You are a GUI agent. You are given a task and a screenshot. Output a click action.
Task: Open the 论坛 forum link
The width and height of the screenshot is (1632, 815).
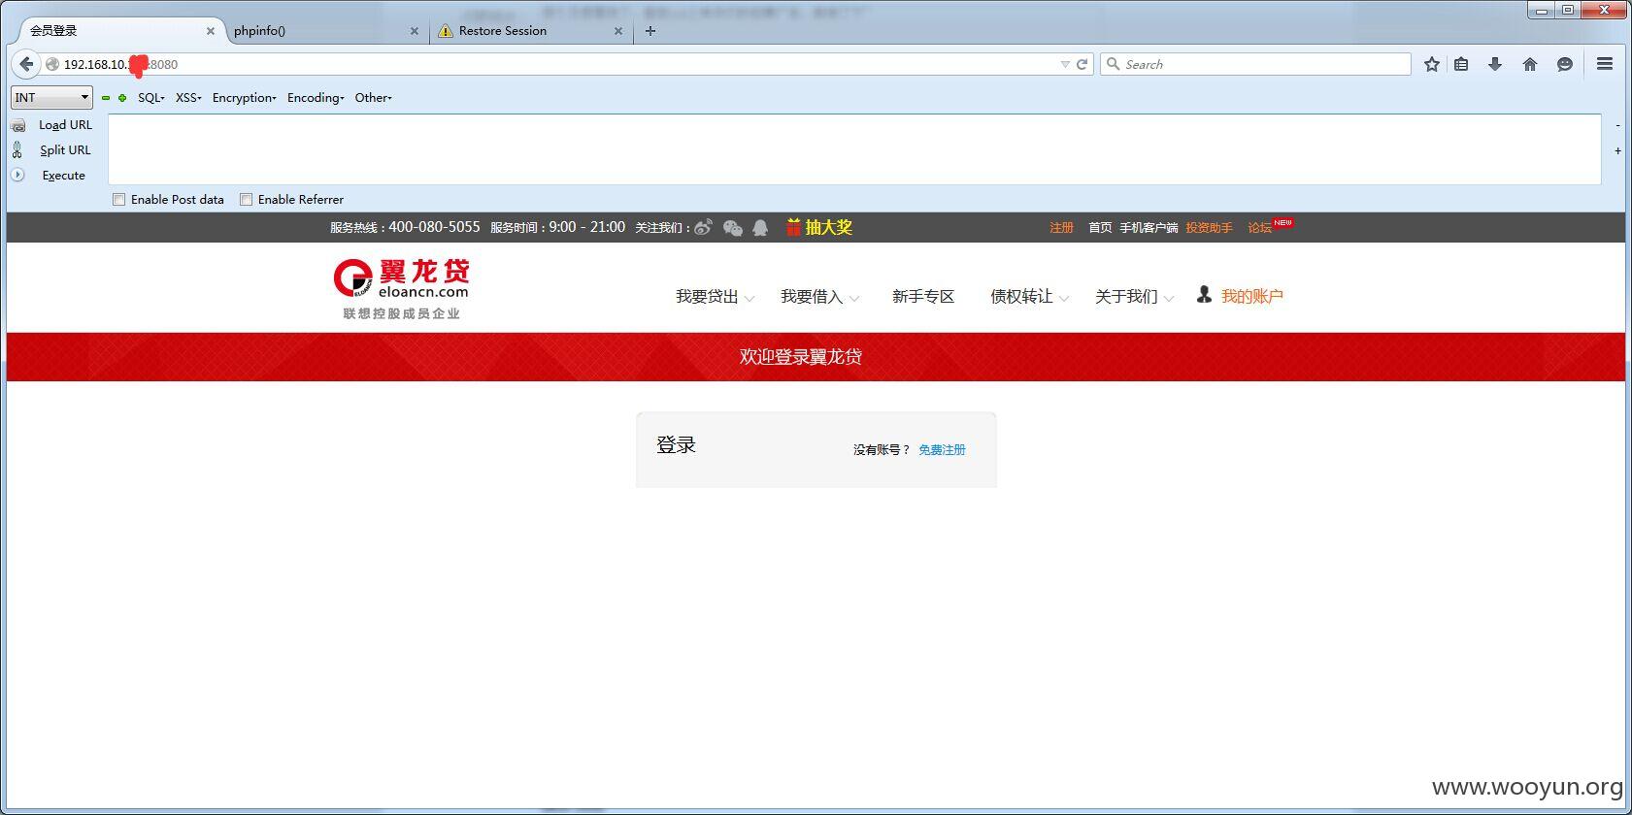point(1259,228)
